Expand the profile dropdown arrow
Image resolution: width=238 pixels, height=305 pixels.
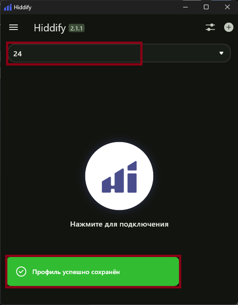tap(221, 53)
